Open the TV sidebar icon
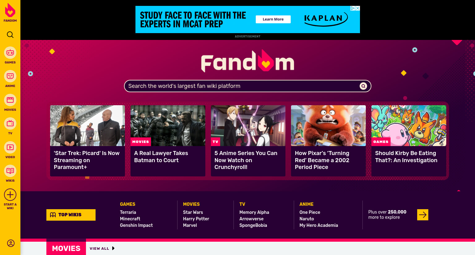 click(10, 123)
